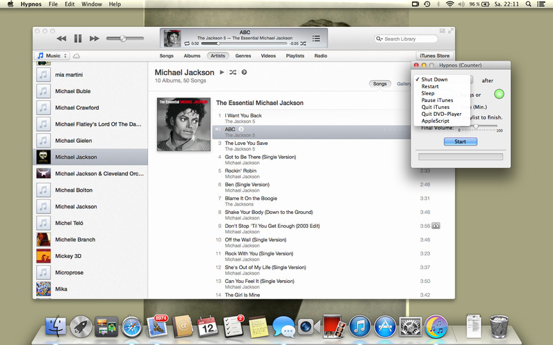
Task: Switch to the Playlists tab
Action: point(295,56)
